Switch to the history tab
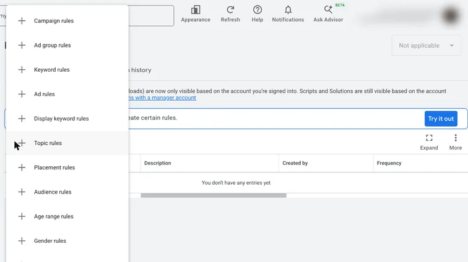 [141, 70]
